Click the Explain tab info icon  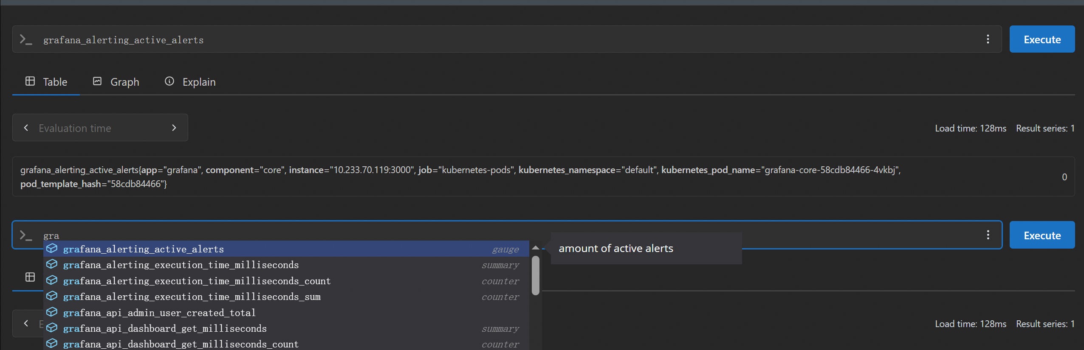pos(169,81)
